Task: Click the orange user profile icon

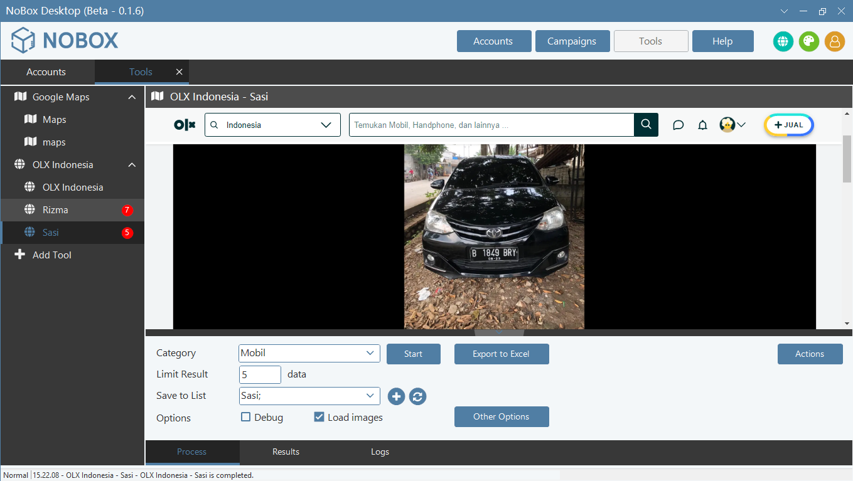Action: tap(834, 41)
